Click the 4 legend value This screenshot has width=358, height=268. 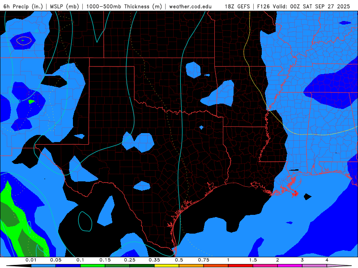327,260
